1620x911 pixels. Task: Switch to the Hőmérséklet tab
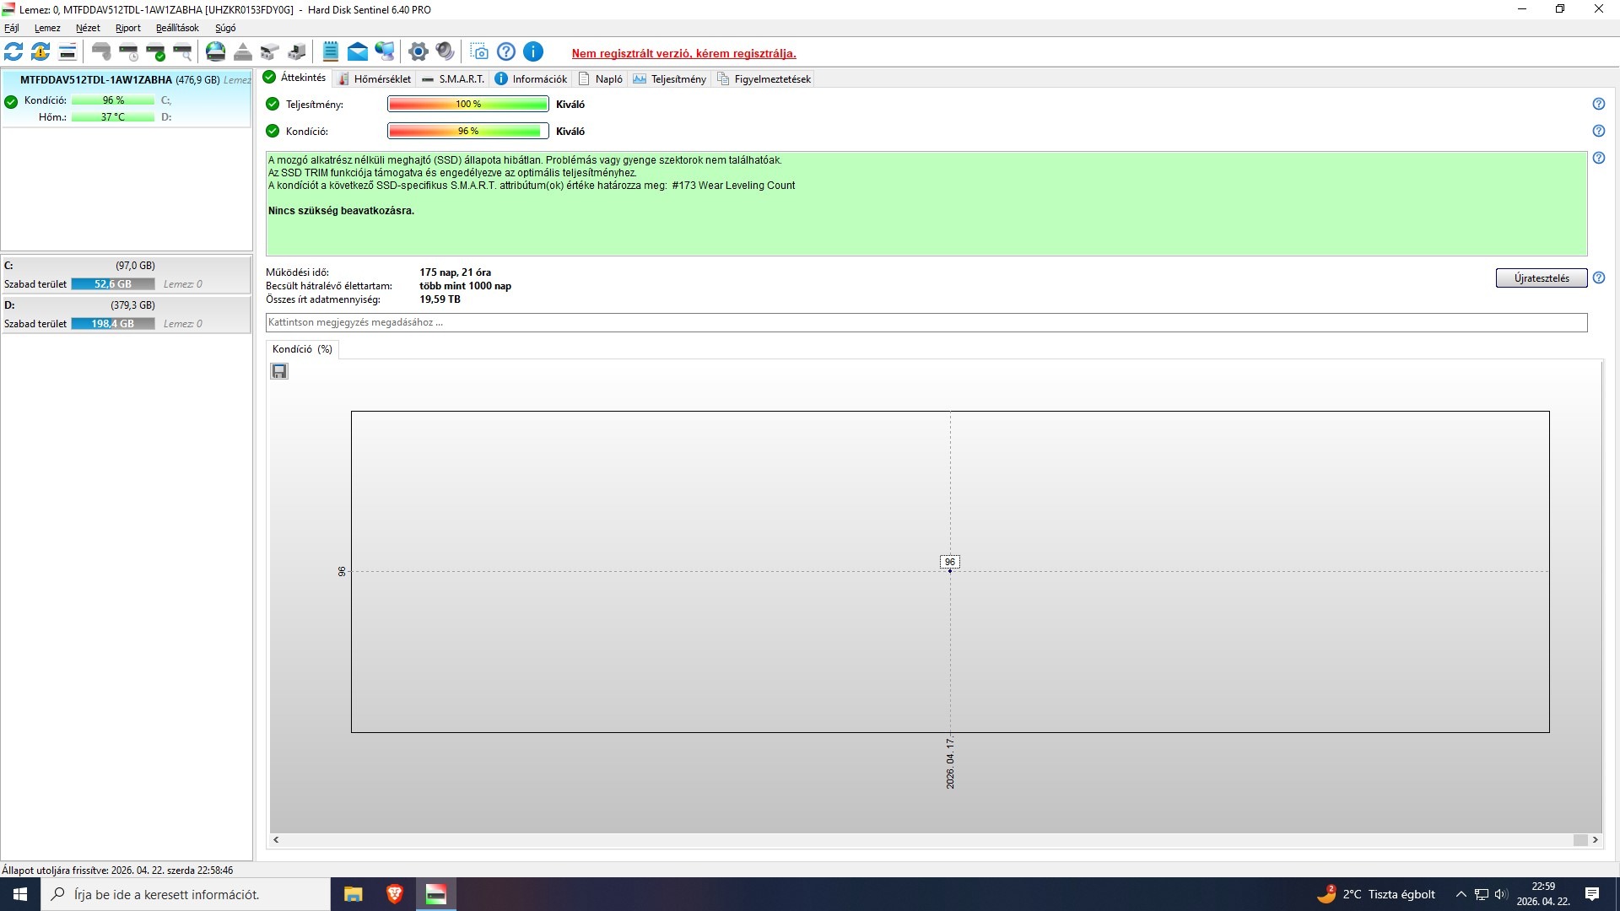click(375, 78)
